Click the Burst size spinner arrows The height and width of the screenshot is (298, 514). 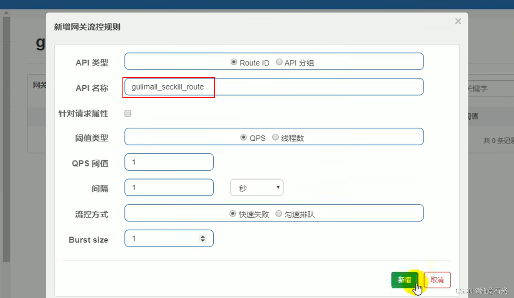[203, 238]
